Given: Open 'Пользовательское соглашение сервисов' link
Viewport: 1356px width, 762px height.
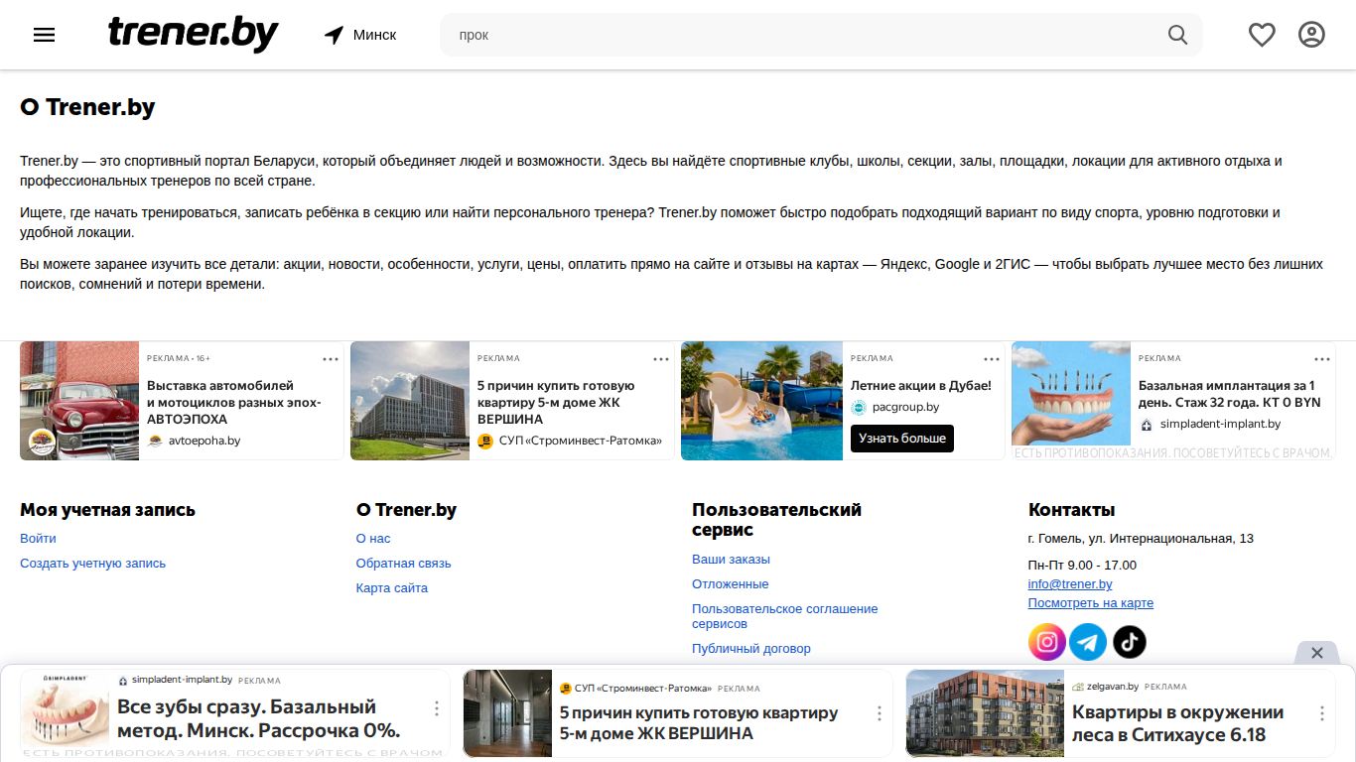Looking at the screenshot, I should click(785, 616).
